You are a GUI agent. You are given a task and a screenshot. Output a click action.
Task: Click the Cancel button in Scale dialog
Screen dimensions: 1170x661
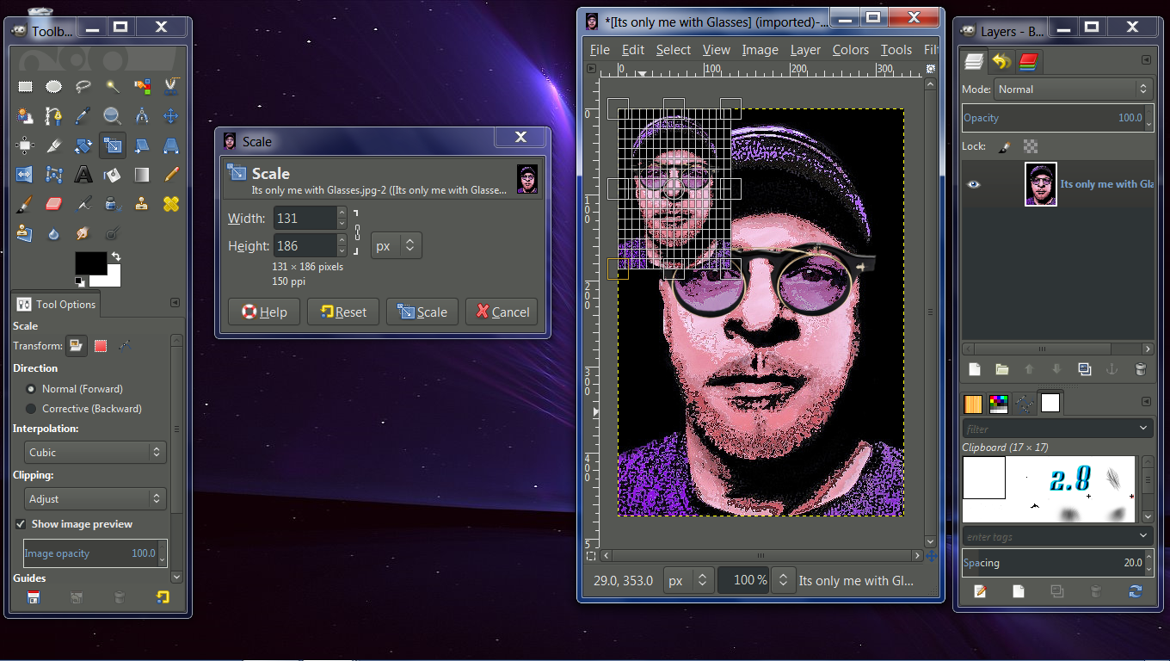point(502,312)
